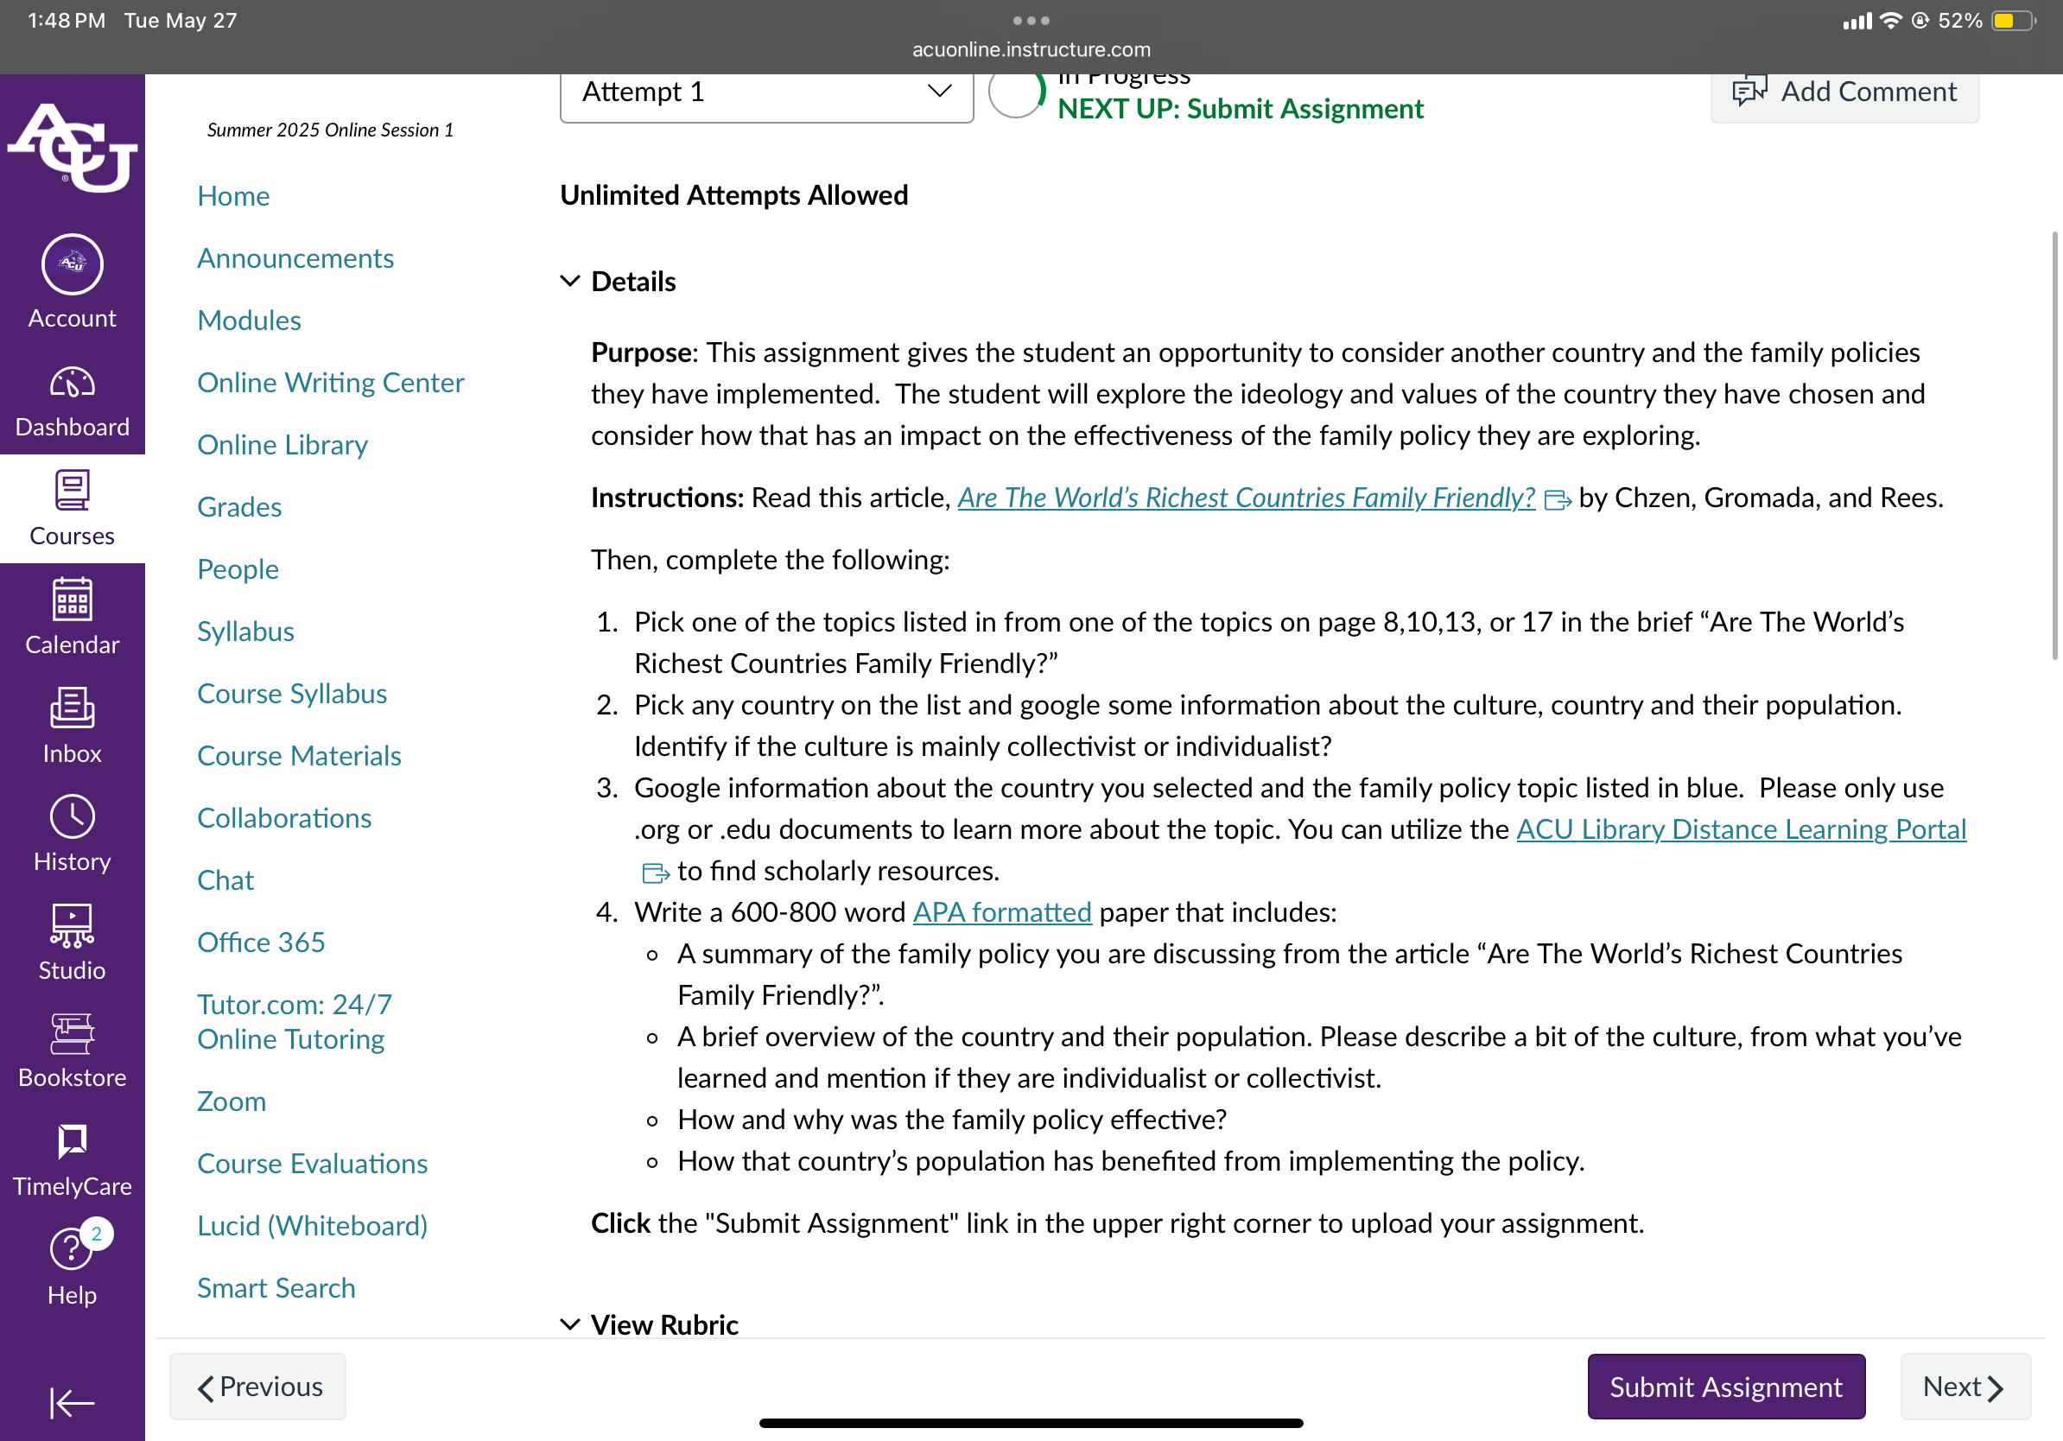
Task: Open the Studio icon
Action: click(72, 925)
